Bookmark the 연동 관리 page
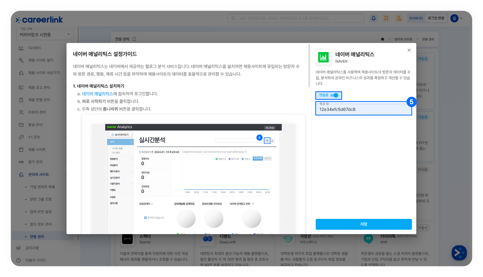Image resolution: width=483 pixels, height=277 pixels. tap(134, 39)
